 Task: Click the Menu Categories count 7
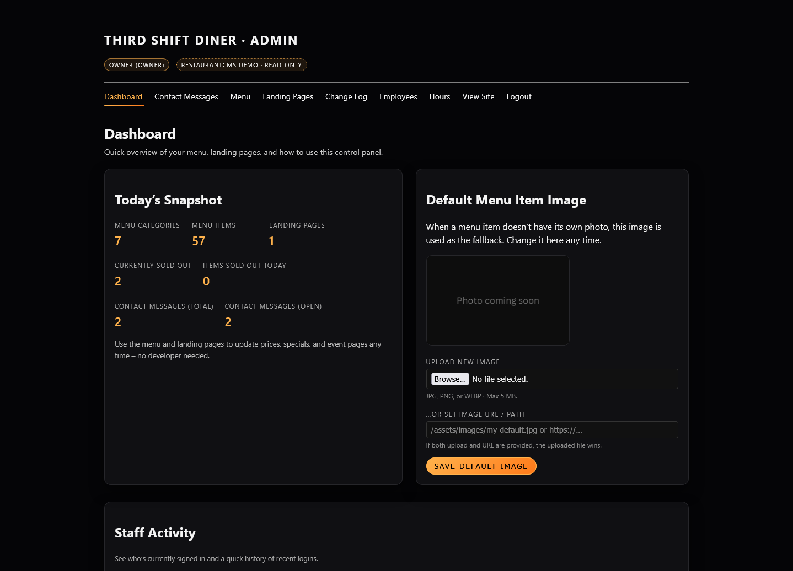118,241
